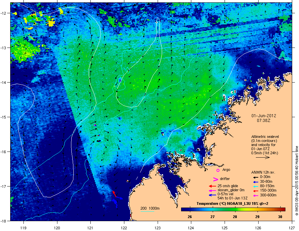Viewport: 299px width, 231px height.
Task: Click latitude axis label -15
Action: point(3,117)
